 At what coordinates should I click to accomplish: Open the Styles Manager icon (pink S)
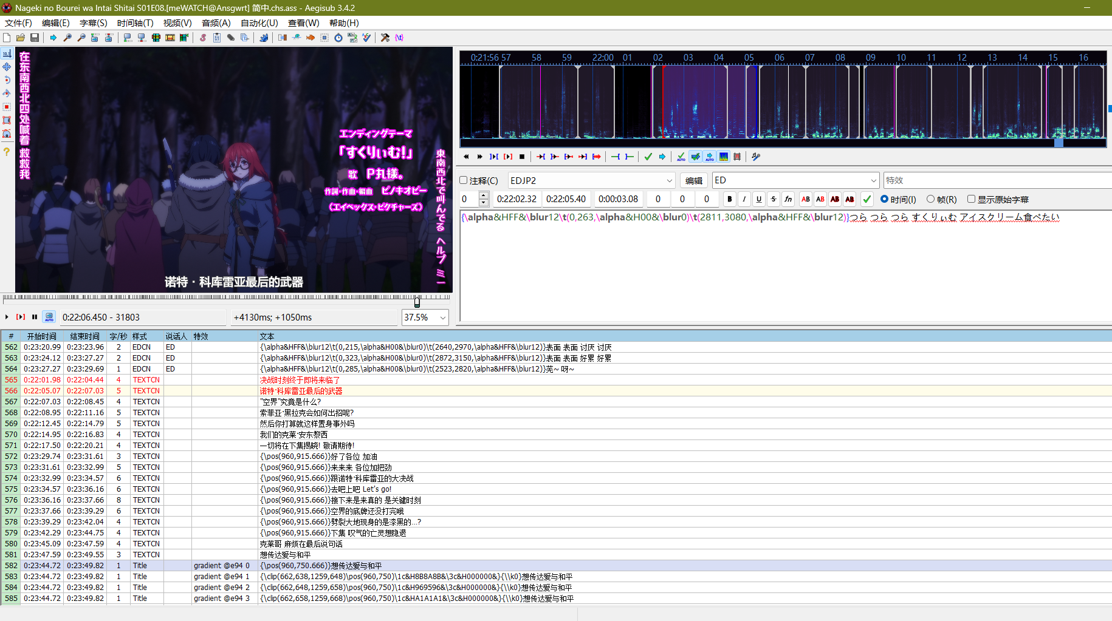point(203,38)
